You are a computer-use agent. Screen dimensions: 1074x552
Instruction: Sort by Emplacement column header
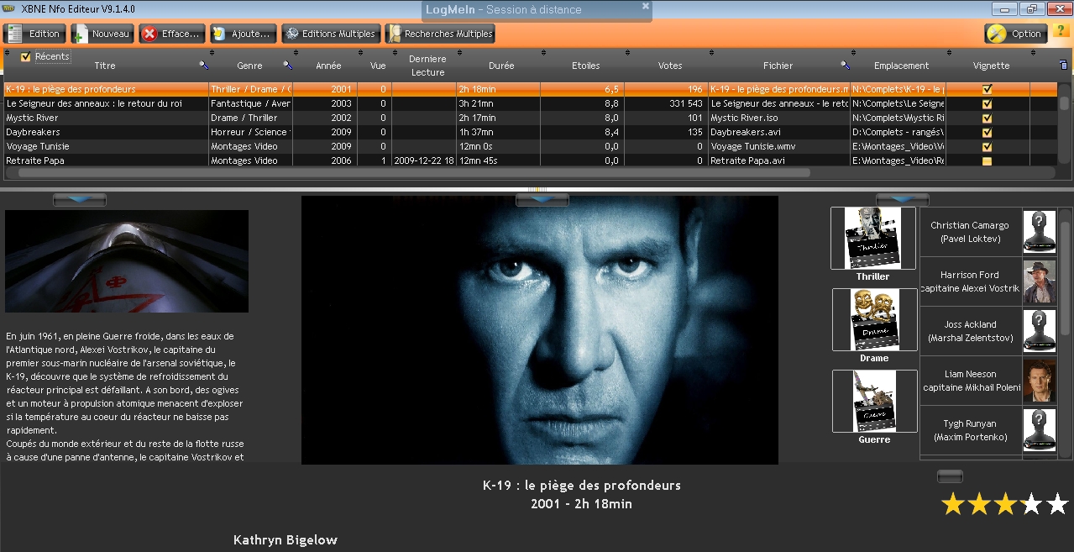pos(901,66)
